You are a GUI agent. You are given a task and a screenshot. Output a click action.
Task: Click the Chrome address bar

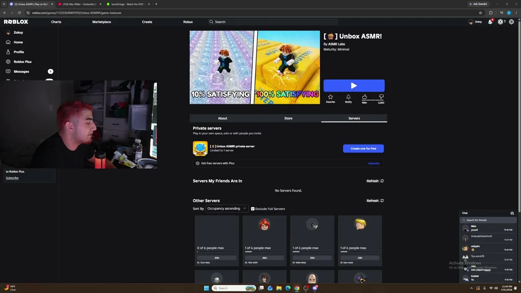click(x=252, y=13)
